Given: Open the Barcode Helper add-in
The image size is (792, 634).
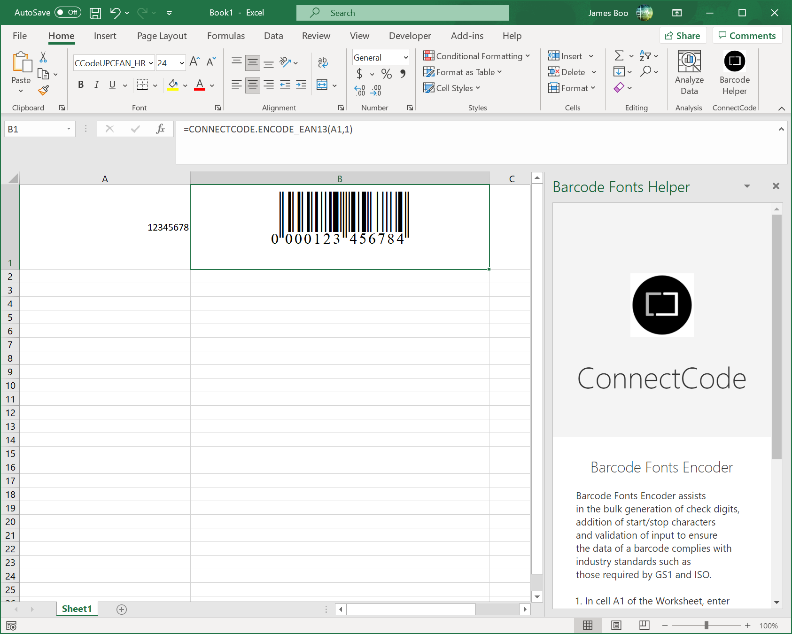Looking at the screenshot, I should pos(735,73).
